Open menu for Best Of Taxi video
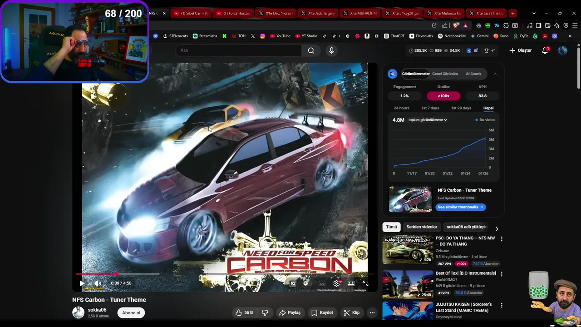581x327 pixels. (502, 273)
